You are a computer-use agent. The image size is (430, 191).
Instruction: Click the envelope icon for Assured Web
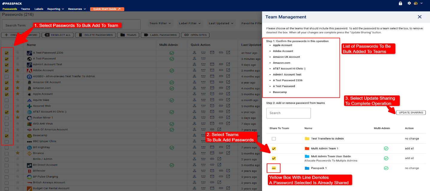pos(212,106)
